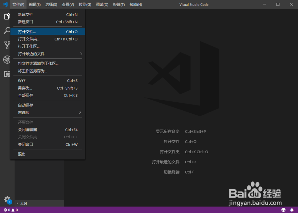Click the VS Code logo icon

coord(5,4)
